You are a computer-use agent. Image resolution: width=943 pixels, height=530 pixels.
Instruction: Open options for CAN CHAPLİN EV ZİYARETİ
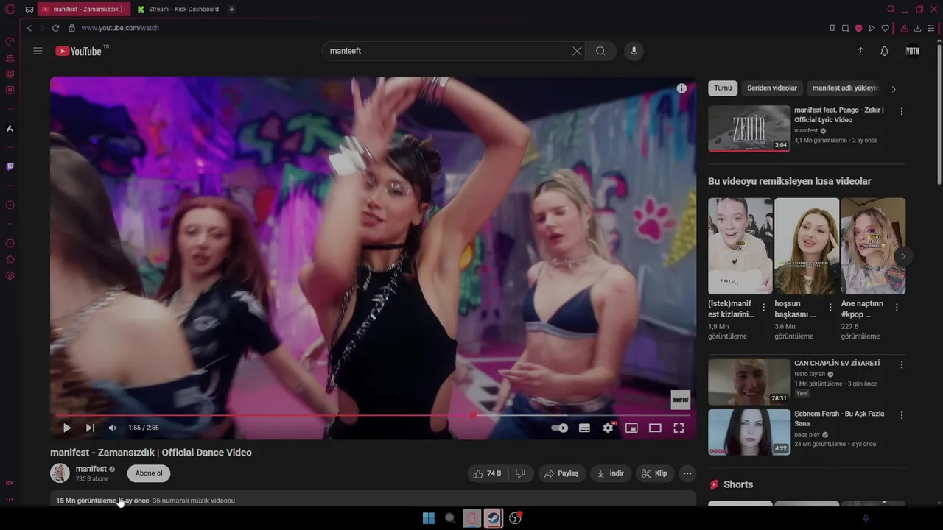902,365
